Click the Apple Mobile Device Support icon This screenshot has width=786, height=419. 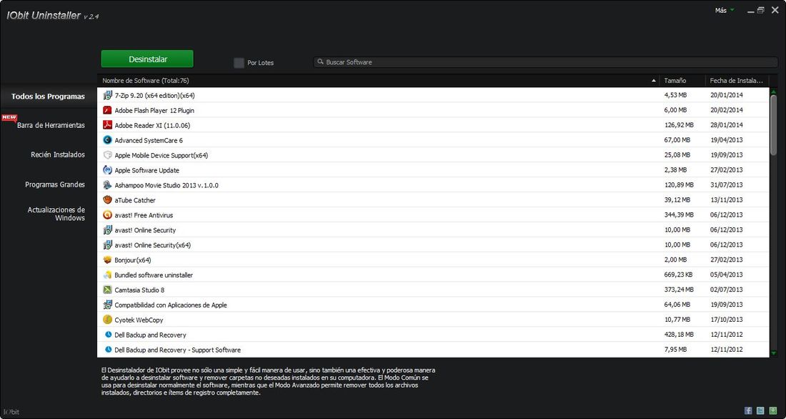(x=107, y=155)
